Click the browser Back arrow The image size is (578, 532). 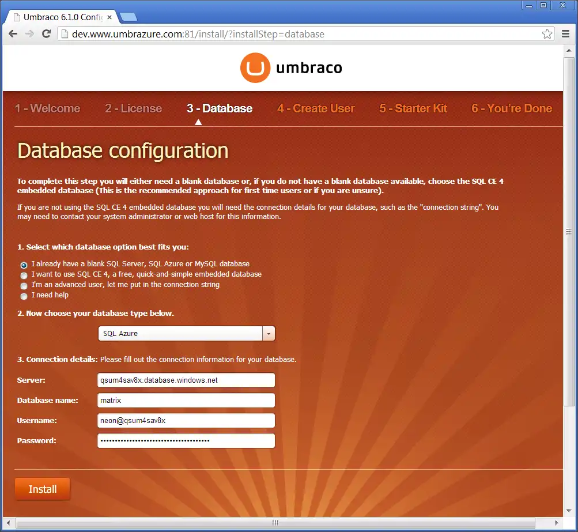pos(13,34)
